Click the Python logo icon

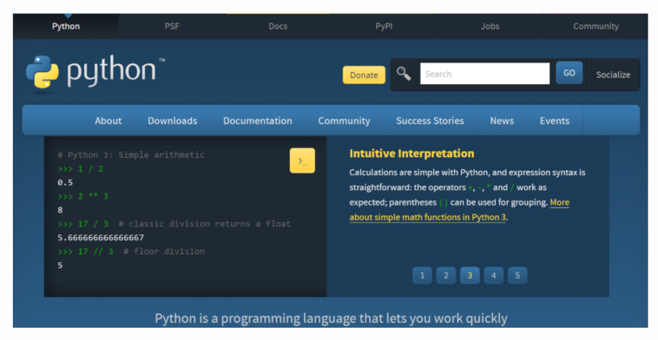[x=42, y=72]
